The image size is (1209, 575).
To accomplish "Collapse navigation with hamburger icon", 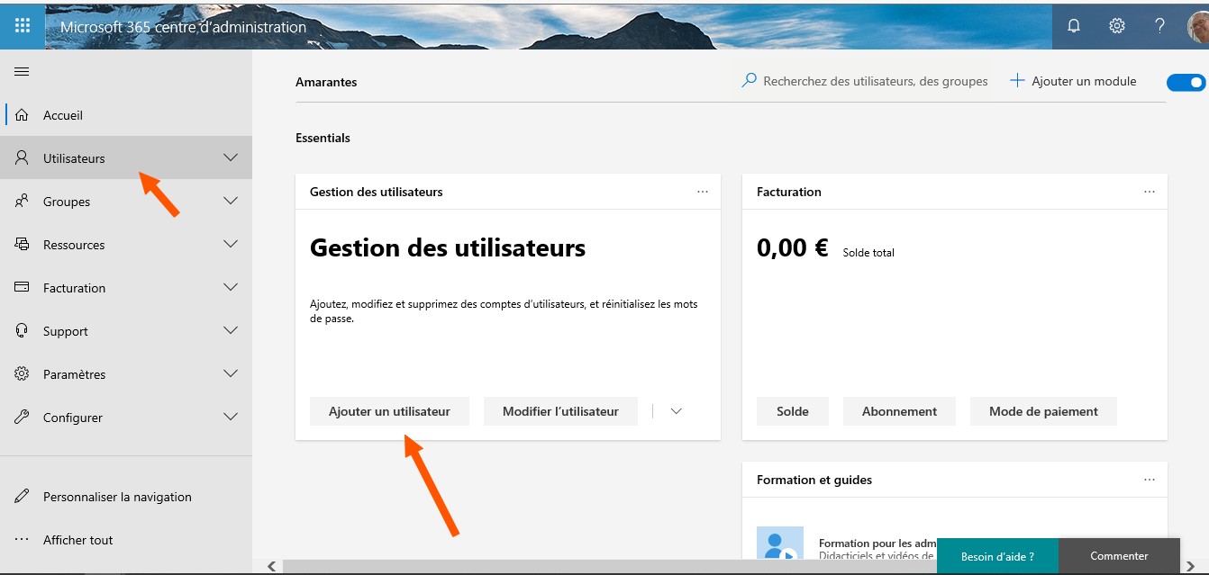I will (22, 72).
